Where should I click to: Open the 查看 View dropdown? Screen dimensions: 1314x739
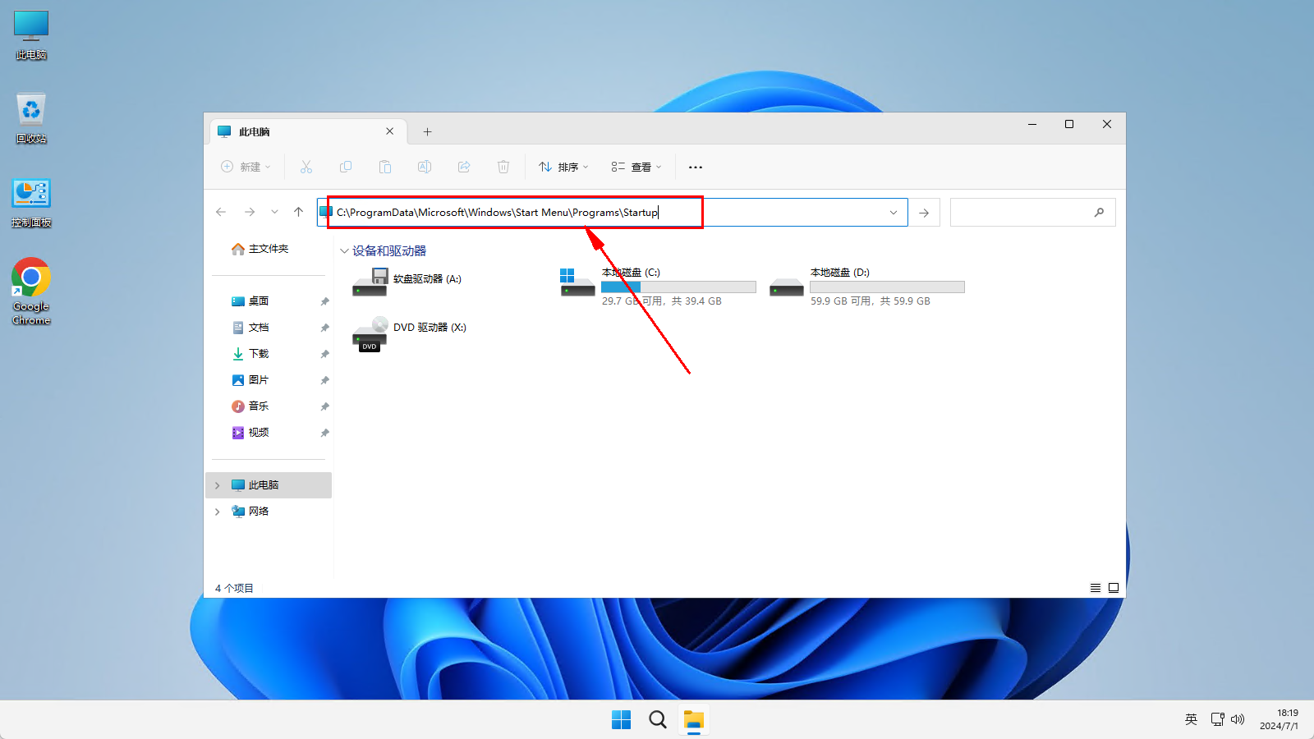pos(636,167)
